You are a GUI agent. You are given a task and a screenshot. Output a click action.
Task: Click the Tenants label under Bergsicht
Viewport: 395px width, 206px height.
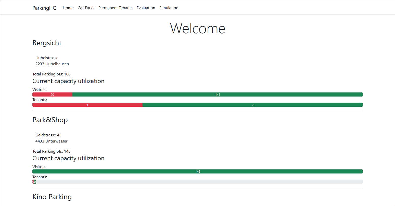[x=40, y=100]
